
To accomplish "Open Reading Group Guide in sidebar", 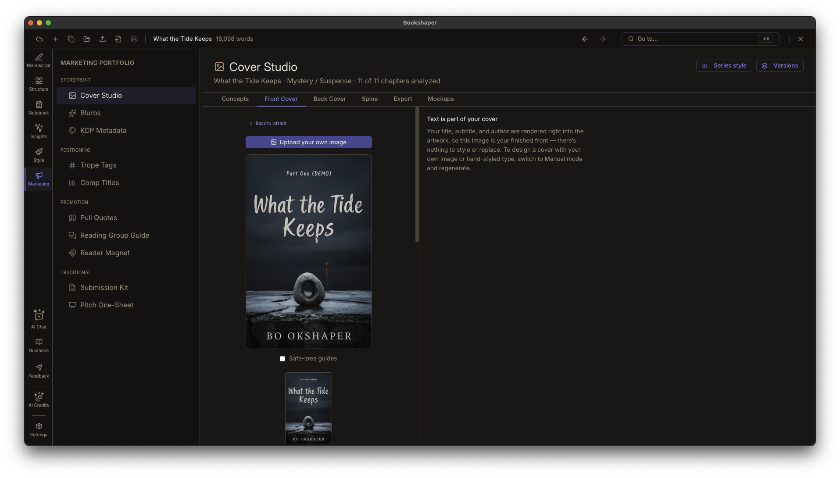I will [126, 235].
